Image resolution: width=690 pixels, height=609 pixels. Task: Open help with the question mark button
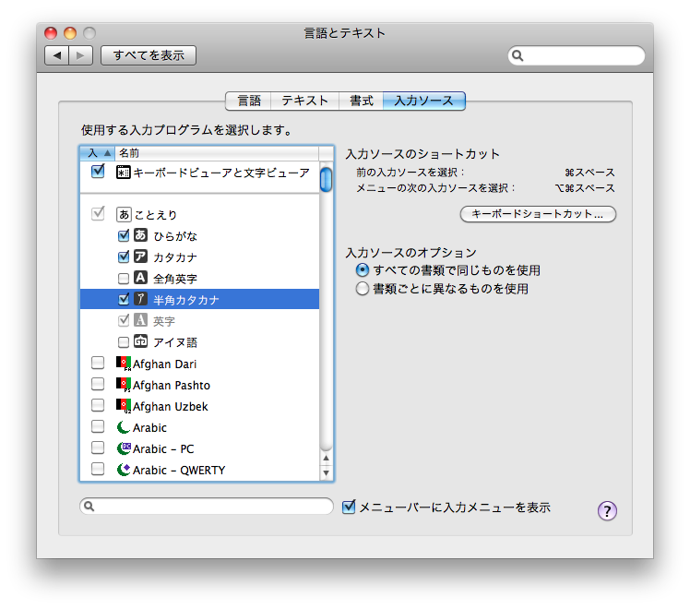pos(607,511)
